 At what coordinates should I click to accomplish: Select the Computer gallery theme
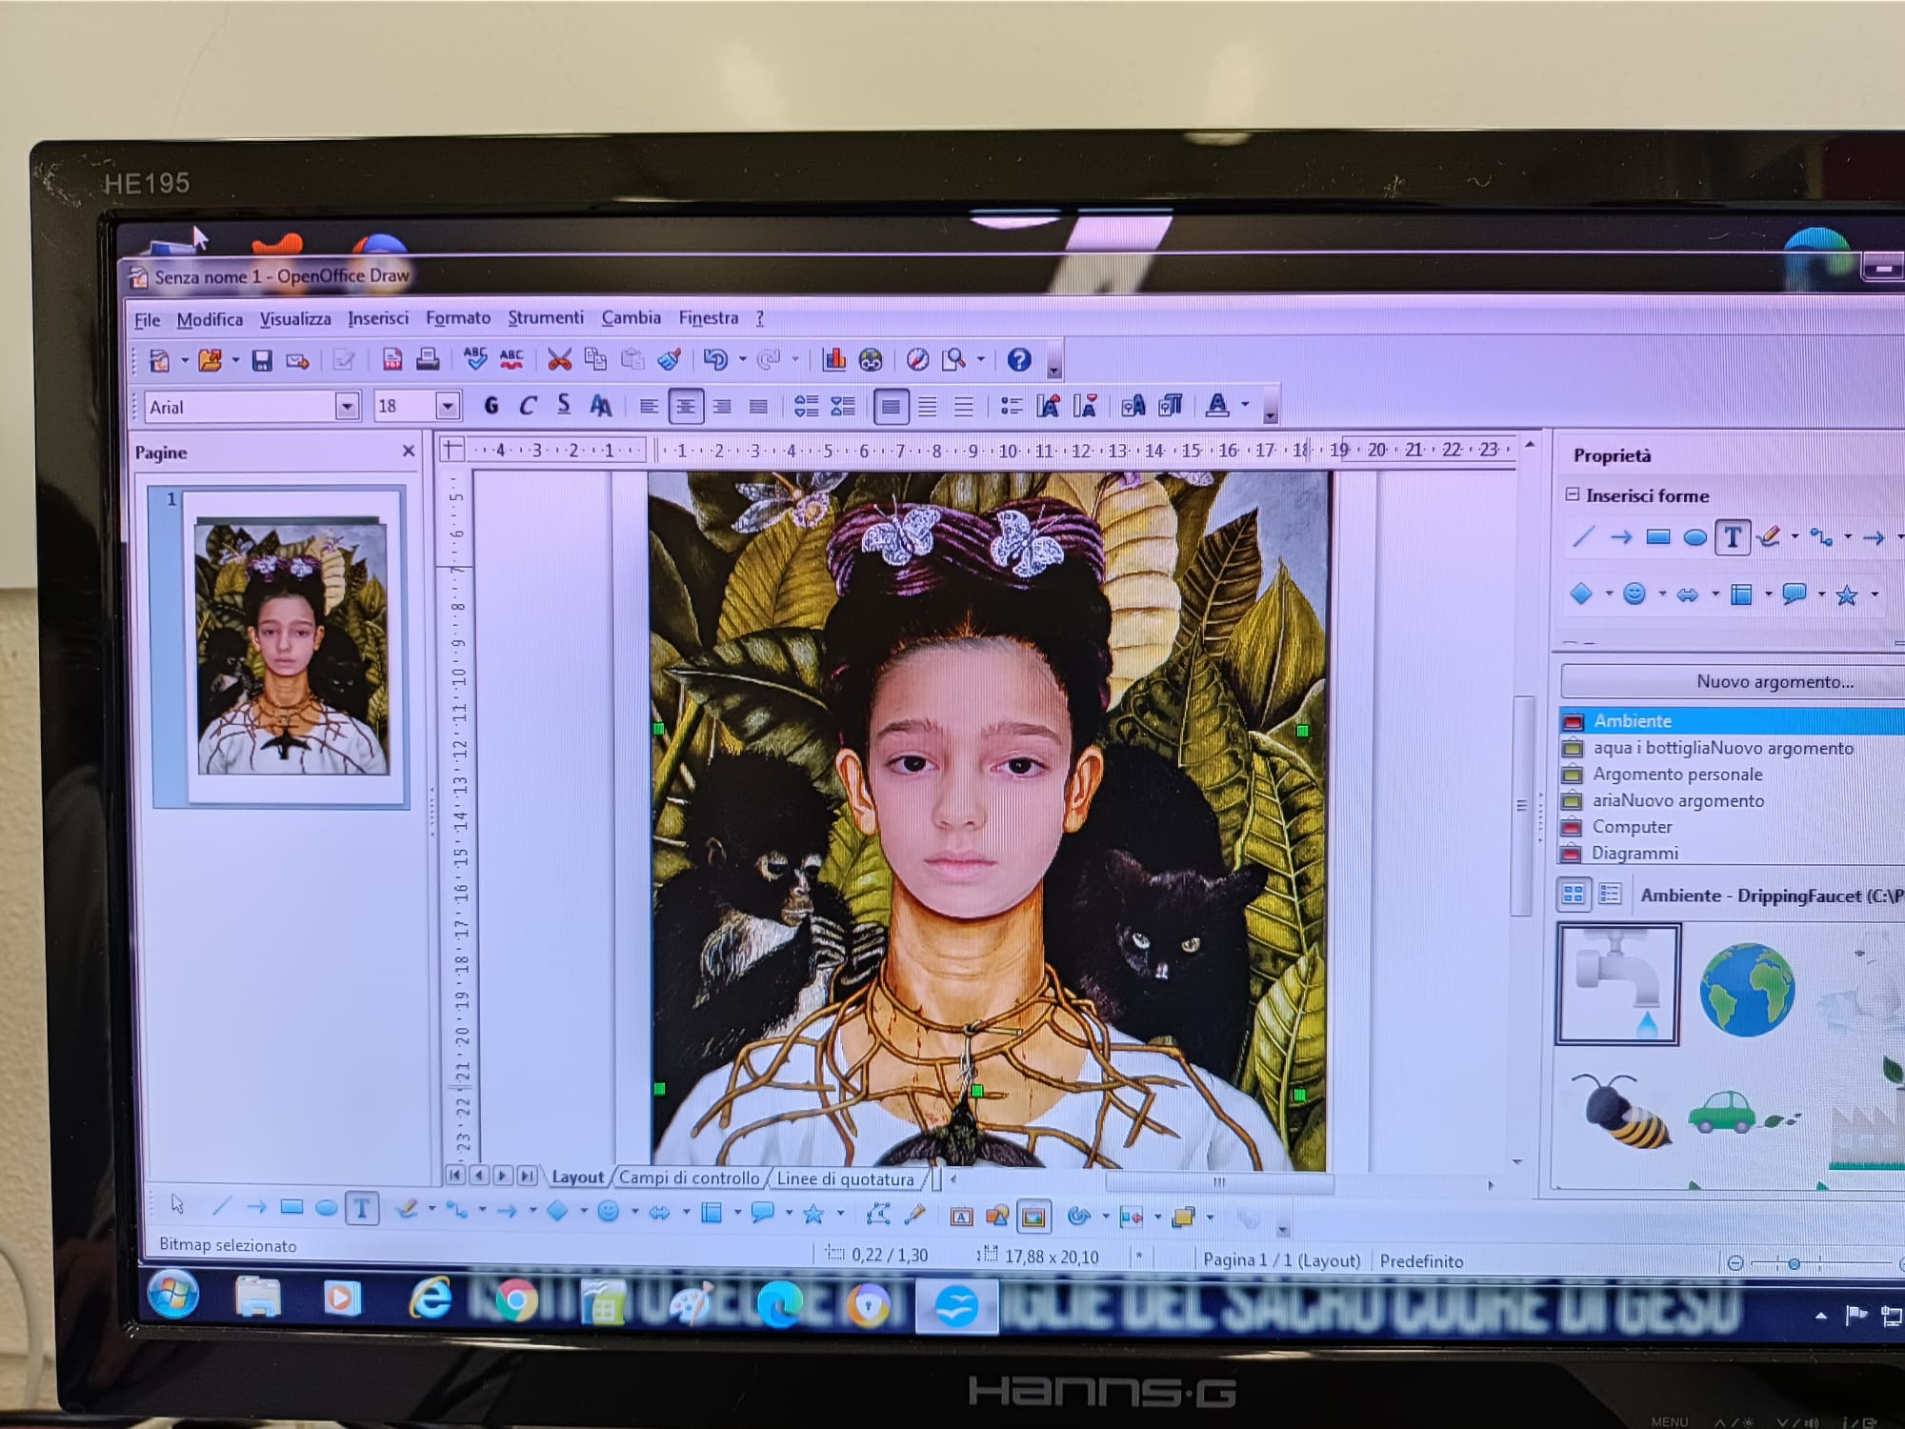(x=1633, y=827)
